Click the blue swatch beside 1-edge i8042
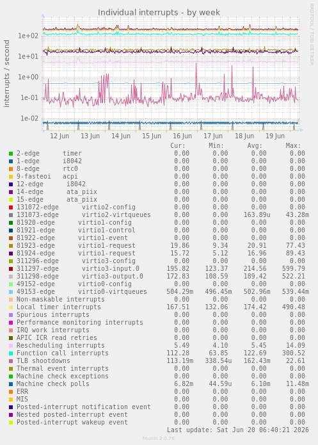318x445 pixels. point(11,161)
